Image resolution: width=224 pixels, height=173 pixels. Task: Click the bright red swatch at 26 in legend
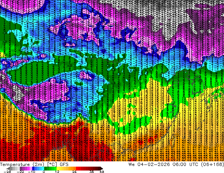(x=77, y=168)
